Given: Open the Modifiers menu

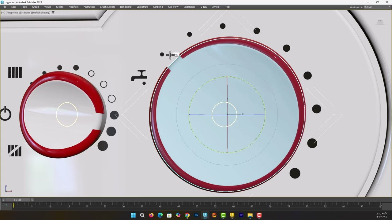Looking at the screenshot, I should 73,7.
